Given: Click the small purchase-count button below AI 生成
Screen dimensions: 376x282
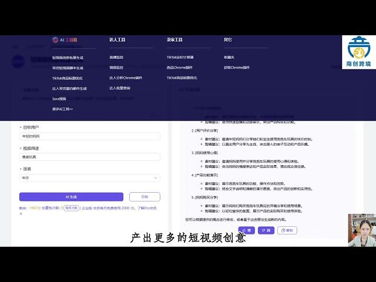Looking at the screenshot, I should 72,208.
